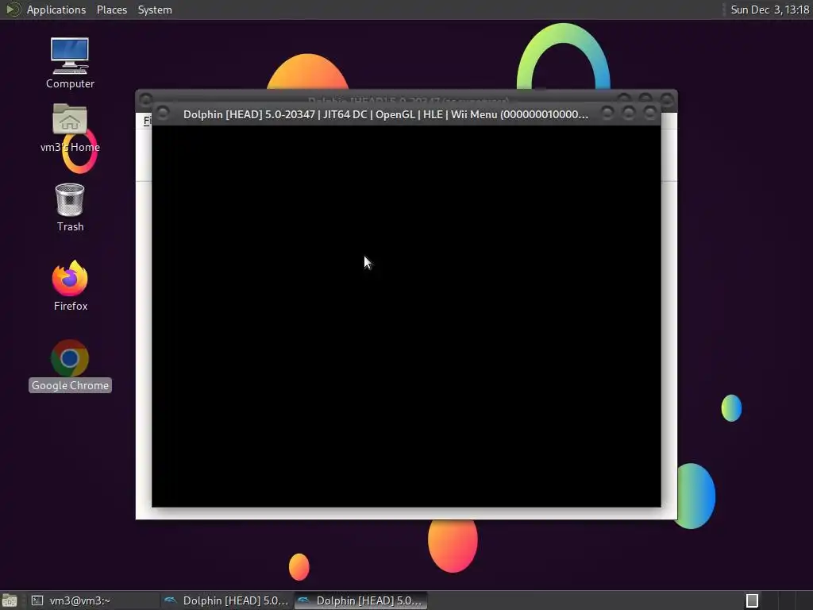Open the System menu
Viewport: 813px width, 610px height.
155,10
